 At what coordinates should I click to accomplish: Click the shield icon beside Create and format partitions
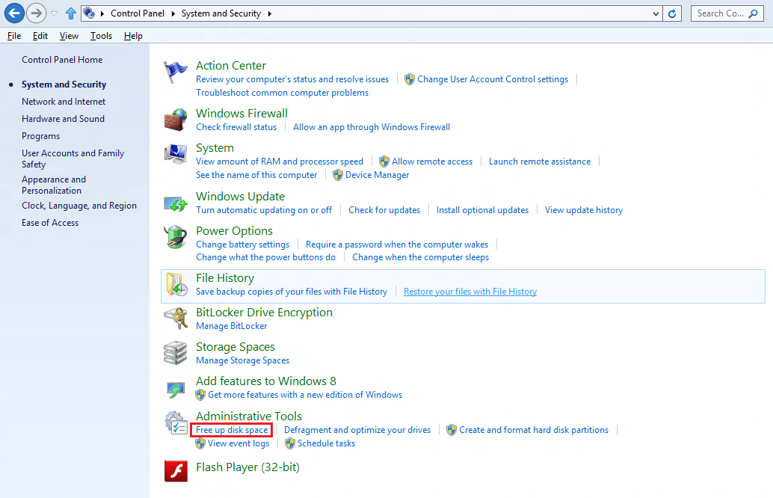[x=451, y=431]
